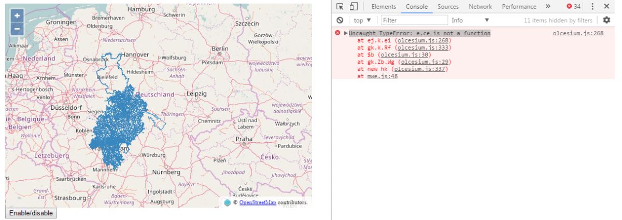Click the Groningen label on the map
The width and height of the screenshot is (622, 220).
coord(61,22)
